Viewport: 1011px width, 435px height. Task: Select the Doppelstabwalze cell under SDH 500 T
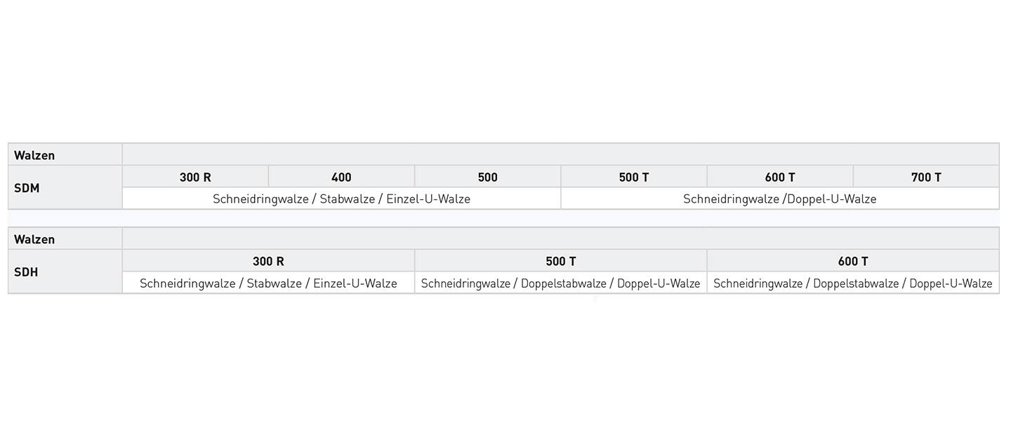click(x=560, y=283)
